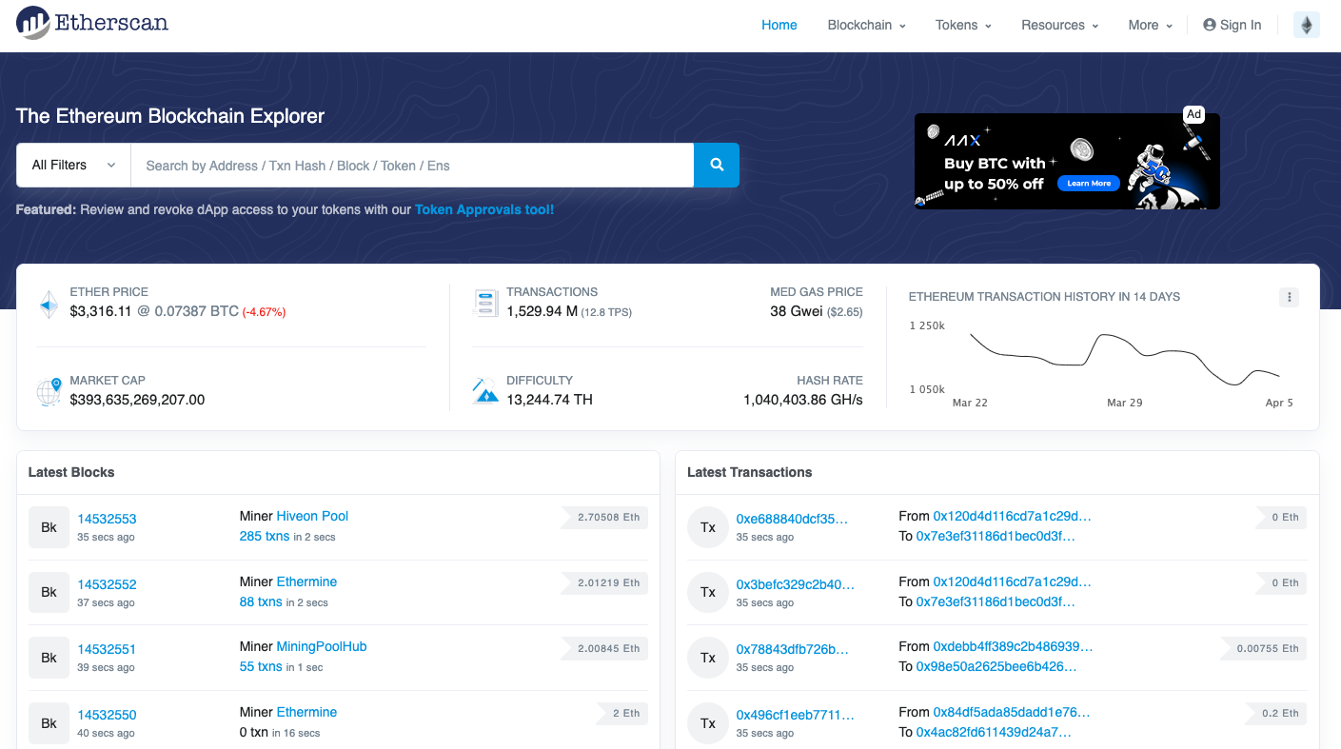1341x749 pixels.
Task: Click the 2.00845 Eth block reward badge
Action: pyautogui.click(x=604, y=648)
